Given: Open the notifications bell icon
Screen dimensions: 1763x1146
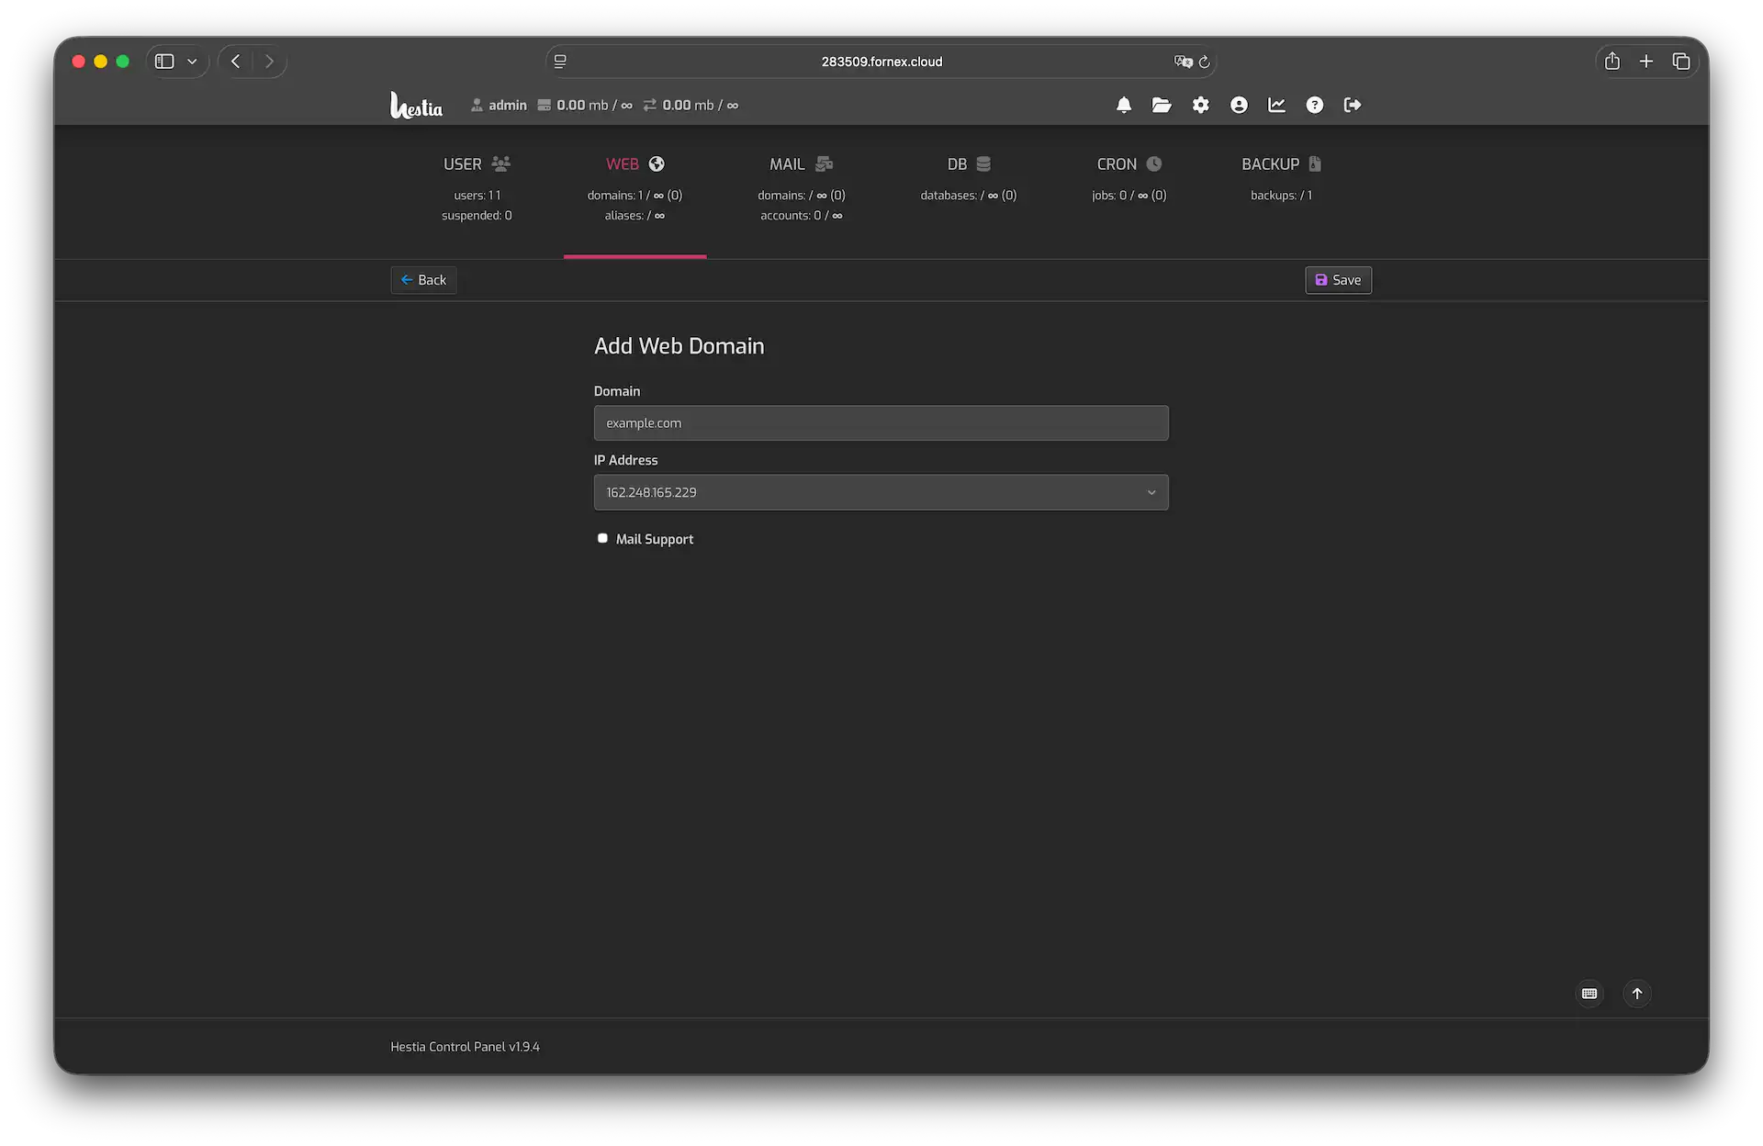Looking at the screenshot, I should click(x=1123, y=106).
